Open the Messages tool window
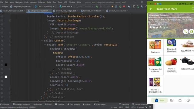This screenshot has width=194, height=109. pyautogui.click(x=100, y=104)
